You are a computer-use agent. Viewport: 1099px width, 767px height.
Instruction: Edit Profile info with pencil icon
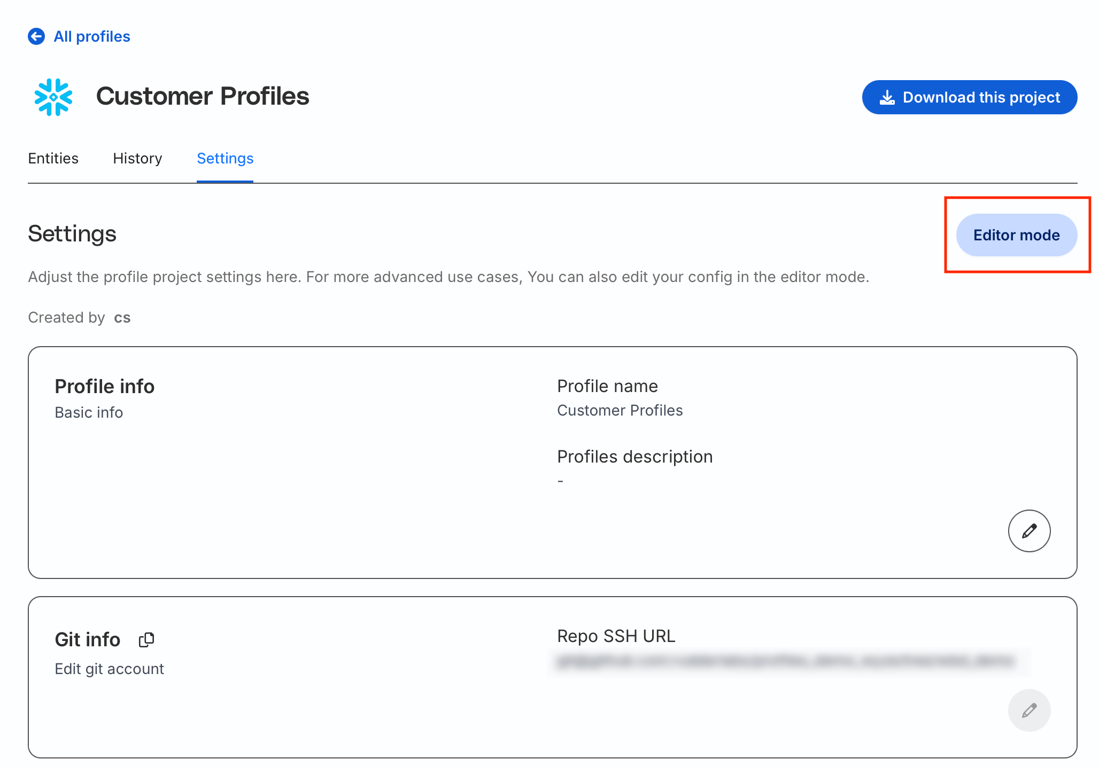(x=1029, y=531)
